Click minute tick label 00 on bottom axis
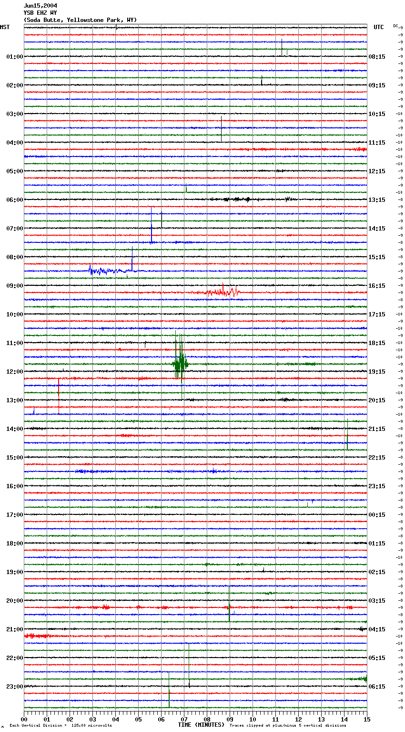Image resolution: width=405 pixels, height=732 pixels. [24, 719]
